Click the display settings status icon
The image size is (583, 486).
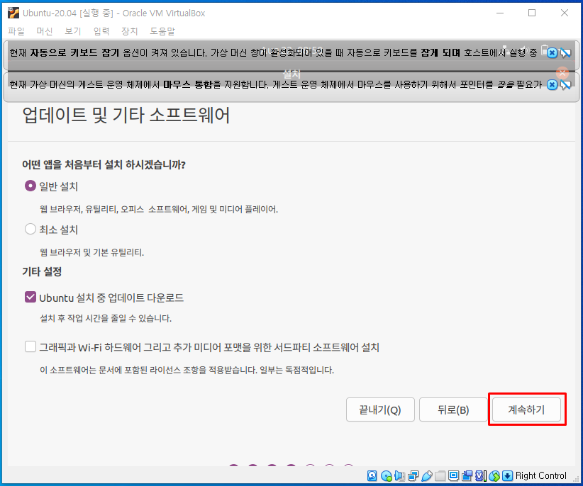[x=454, y=475]
